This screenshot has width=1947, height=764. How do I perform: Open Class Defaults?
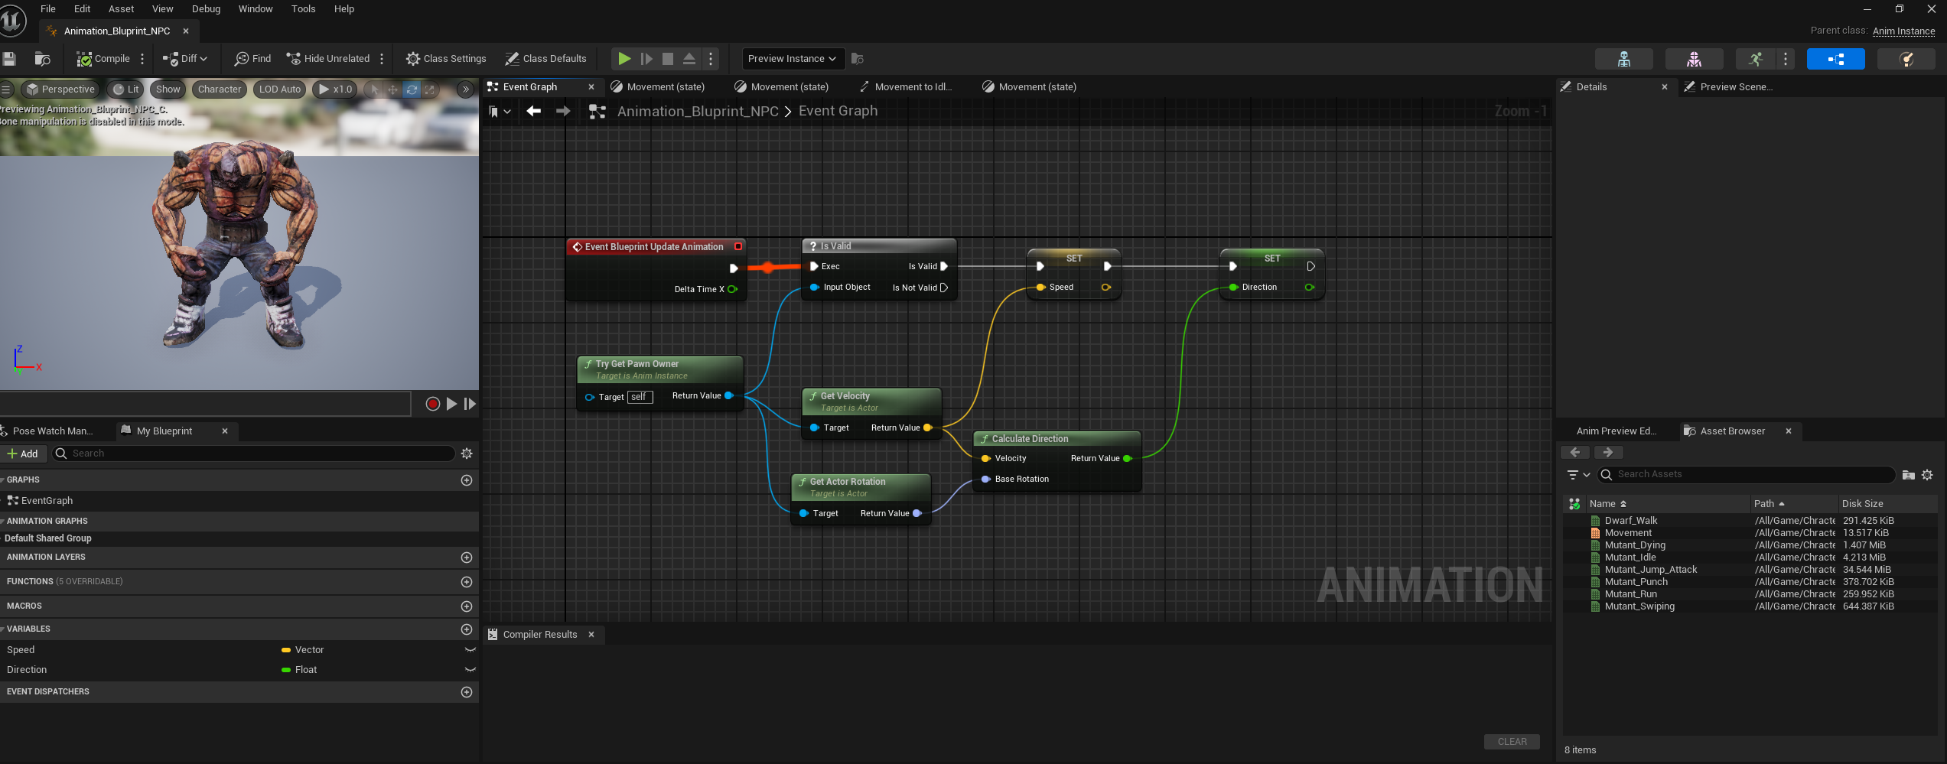coord(546,58)
